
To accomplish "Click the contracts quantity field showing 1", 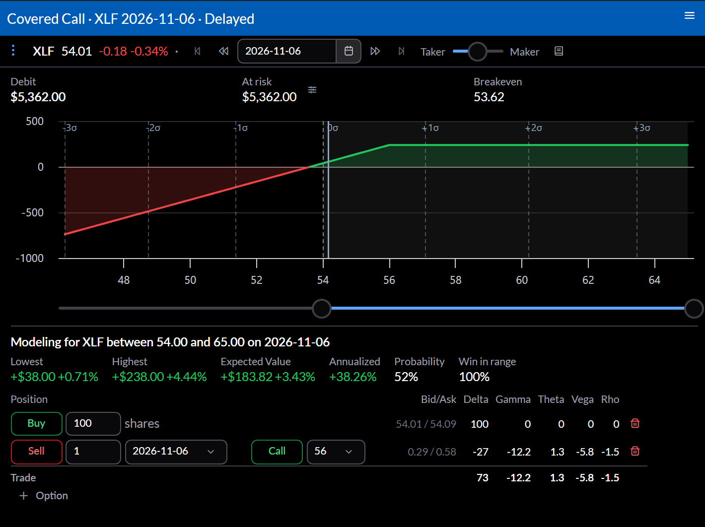I will coord(93,452).
